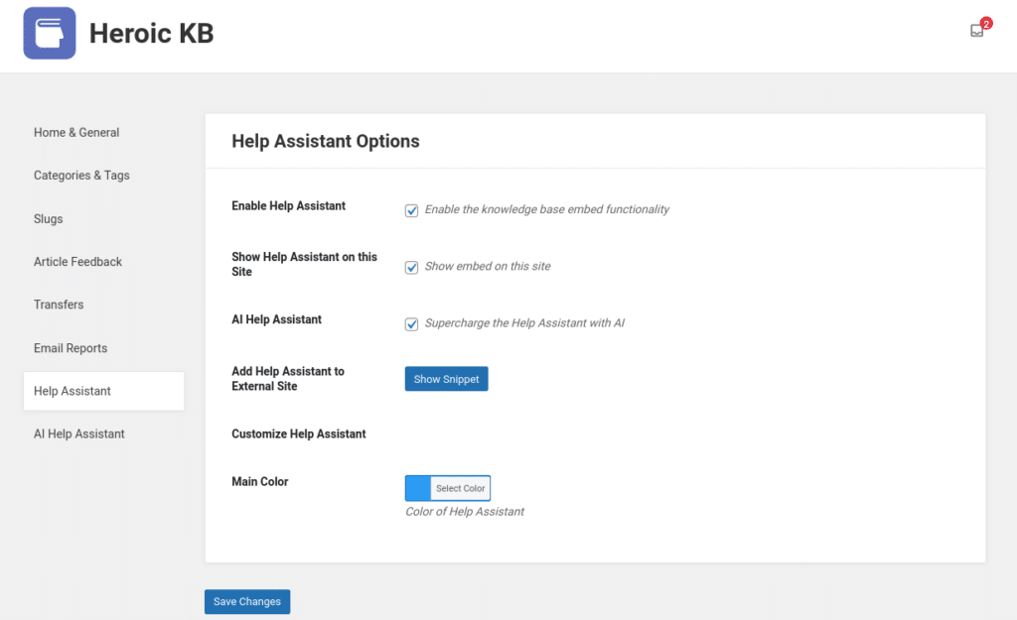This screenshot has height=620, width=1017.
Task: Open Article Feedback settings
Action: click(77, 261)
